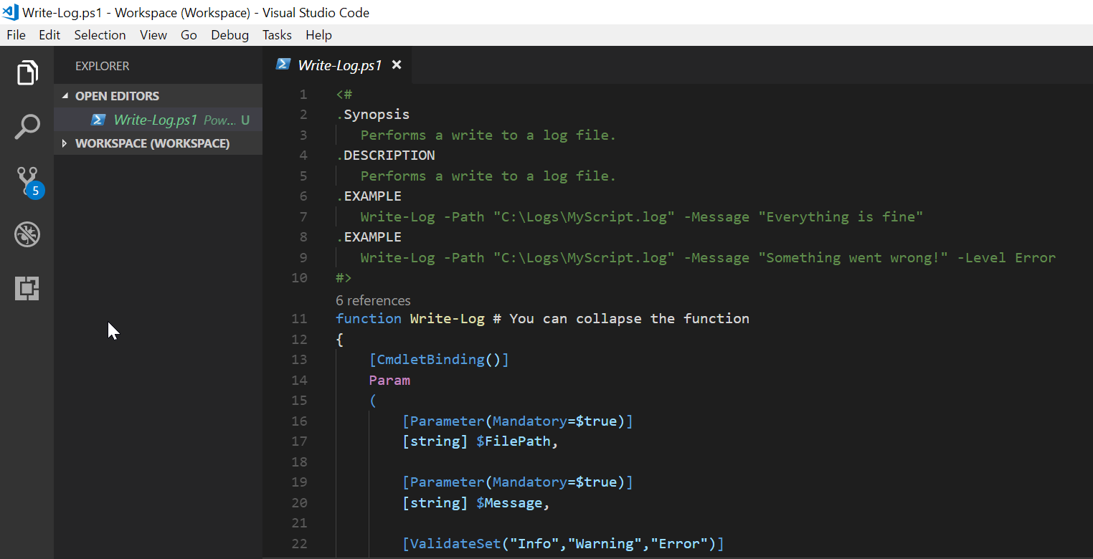Screen dimensions: 1093x559
Task: Click the 'U' untracked status in Open Editors
Action: click(245, 120)
